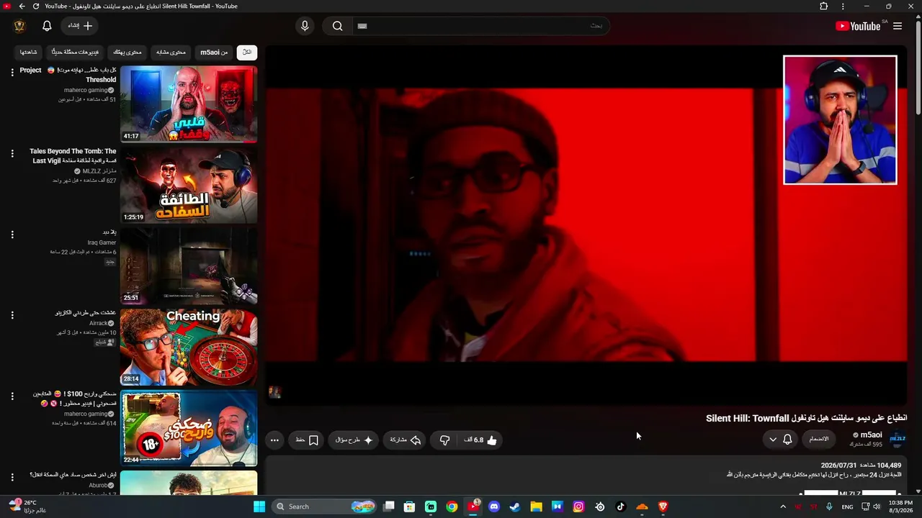The height and width of the screenshot is (518, 922).
Task: Visit Airrack channel link
Action: coord(98,324)
